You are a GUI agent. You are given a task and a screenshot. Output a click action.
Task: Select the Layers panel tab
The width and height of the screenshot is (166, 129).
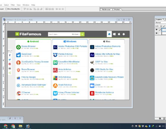click(x=159, y=19)
